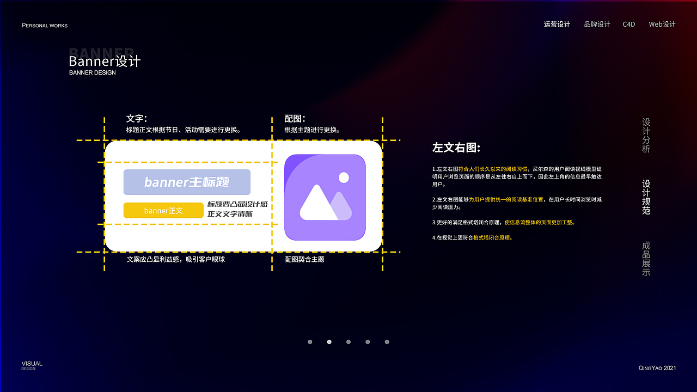Click the Personal Works wordmark

point(44,25)
